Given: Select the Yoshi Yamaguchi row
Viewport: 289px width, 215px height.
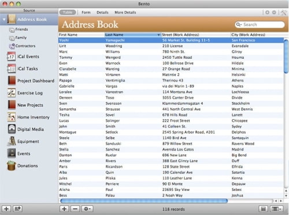Looking at the screenshot, I should 171,40.
